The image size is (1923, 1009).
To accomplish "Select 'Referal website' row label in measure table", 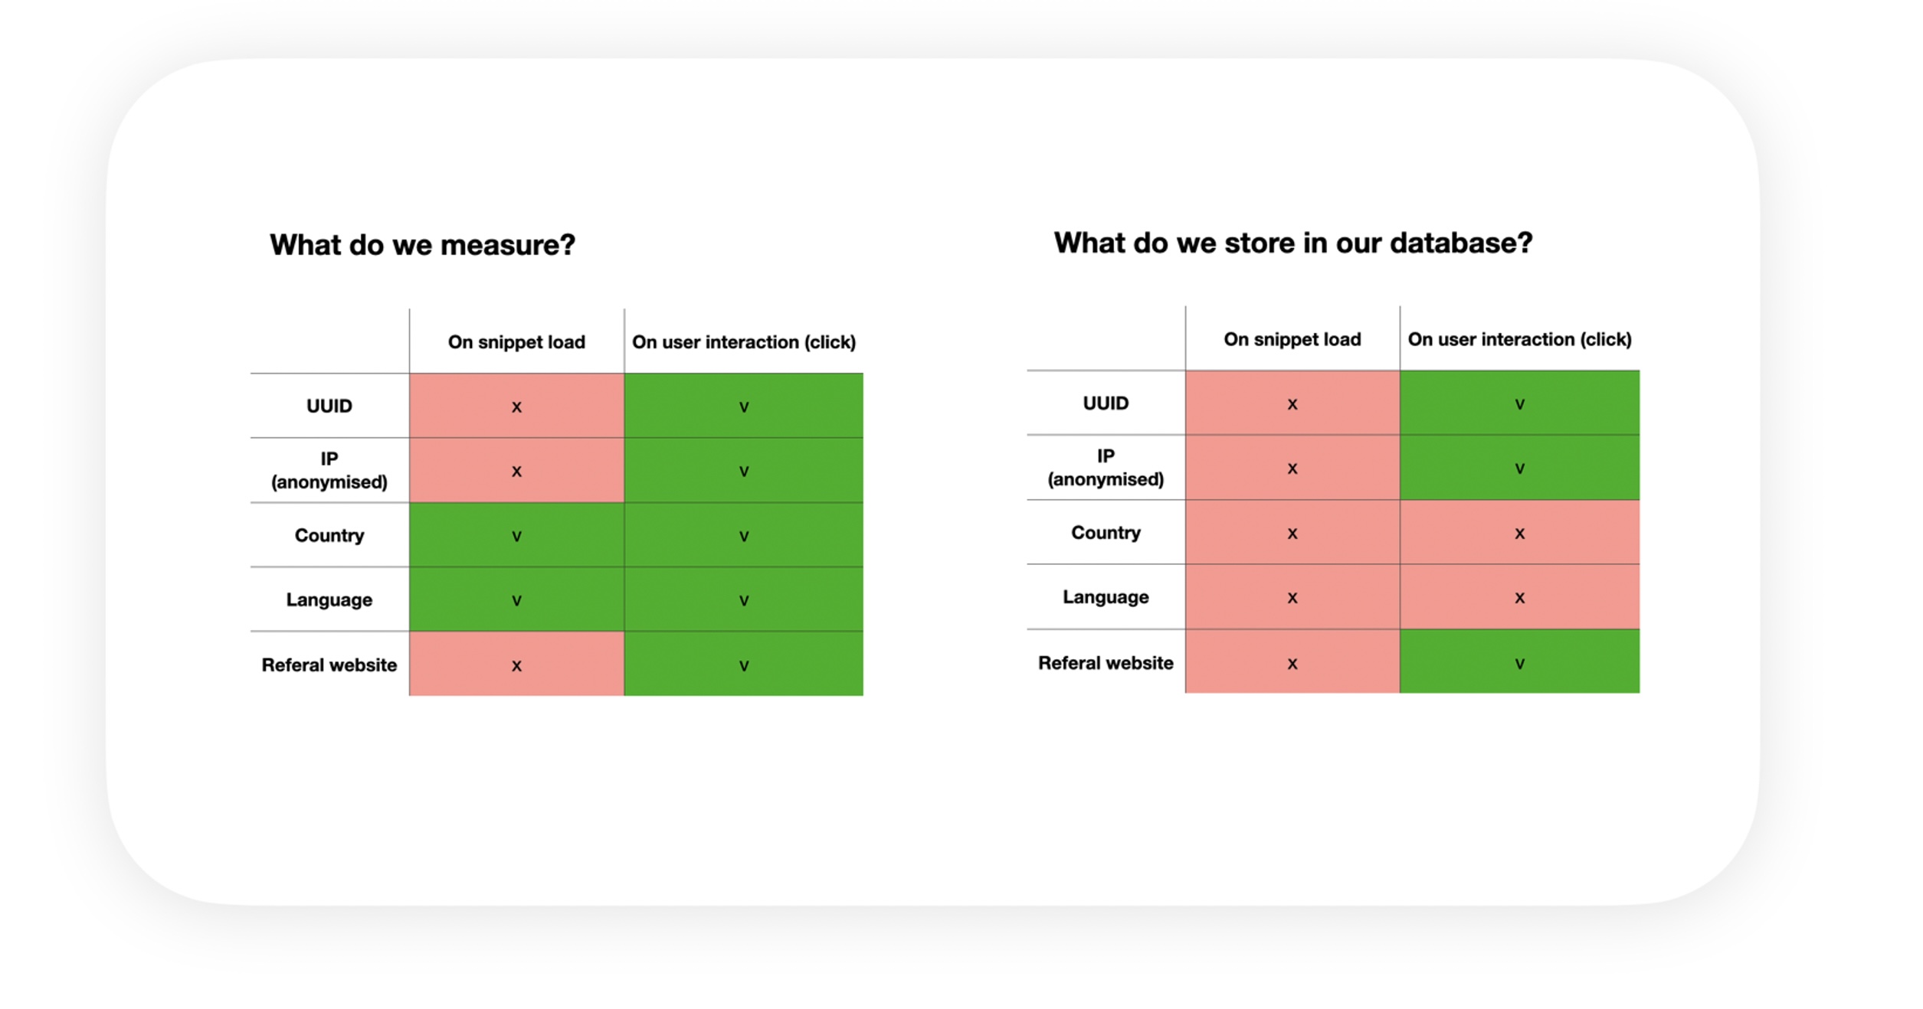I will (329, 665).
